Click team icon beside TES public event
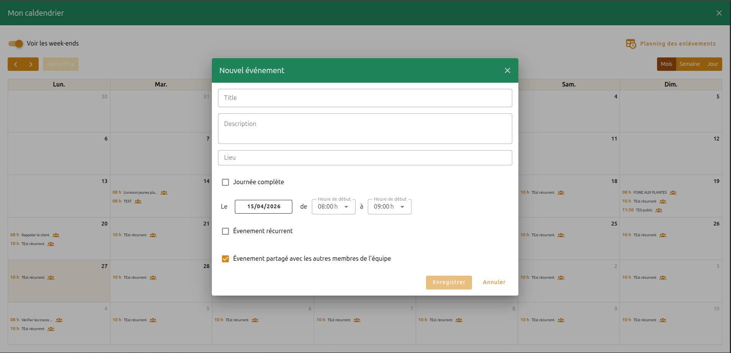Viewport: 731px width, 353px height. pyautogui.click(x=659, y=210)
